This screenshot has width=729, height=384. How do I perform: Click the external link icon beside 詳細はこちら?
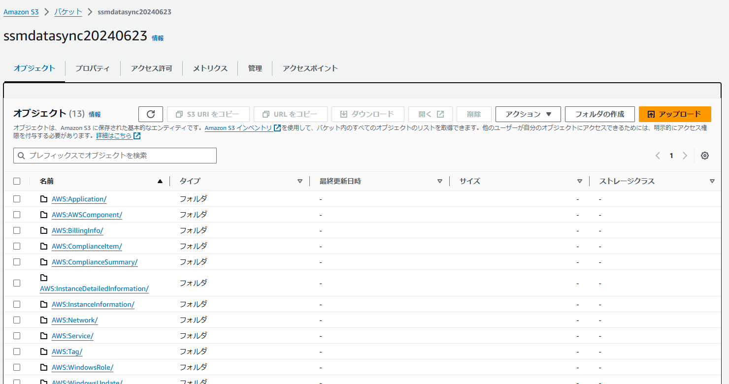point(137,136)
